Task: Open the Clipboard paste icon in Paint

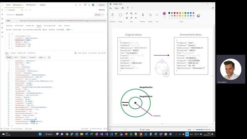Action: 112,15
